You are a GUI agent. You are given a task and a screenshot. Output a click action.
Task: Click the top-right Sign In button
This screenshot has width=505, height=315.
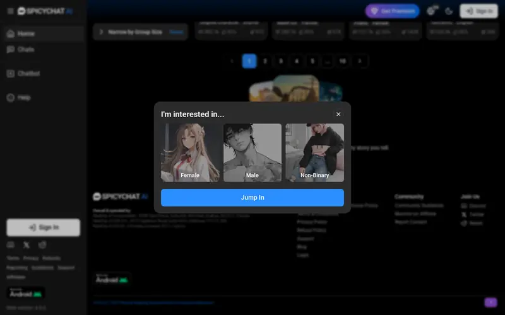pos(479,11)
